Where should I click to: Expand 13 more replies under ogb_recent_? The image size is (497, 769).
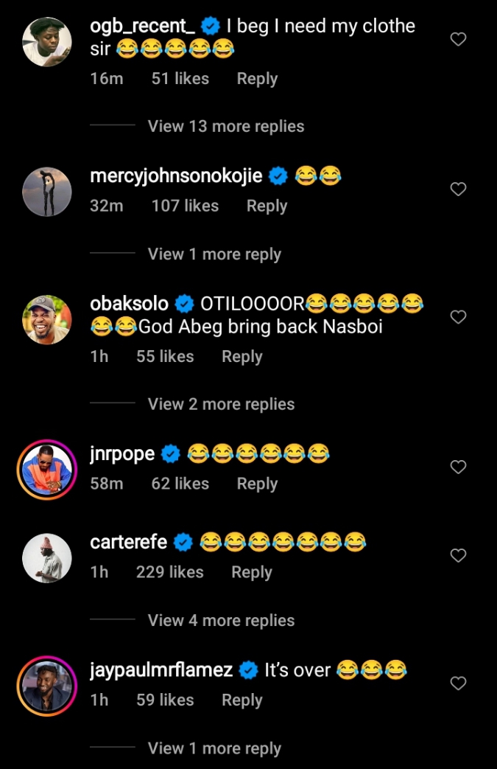tap(225, 126)
